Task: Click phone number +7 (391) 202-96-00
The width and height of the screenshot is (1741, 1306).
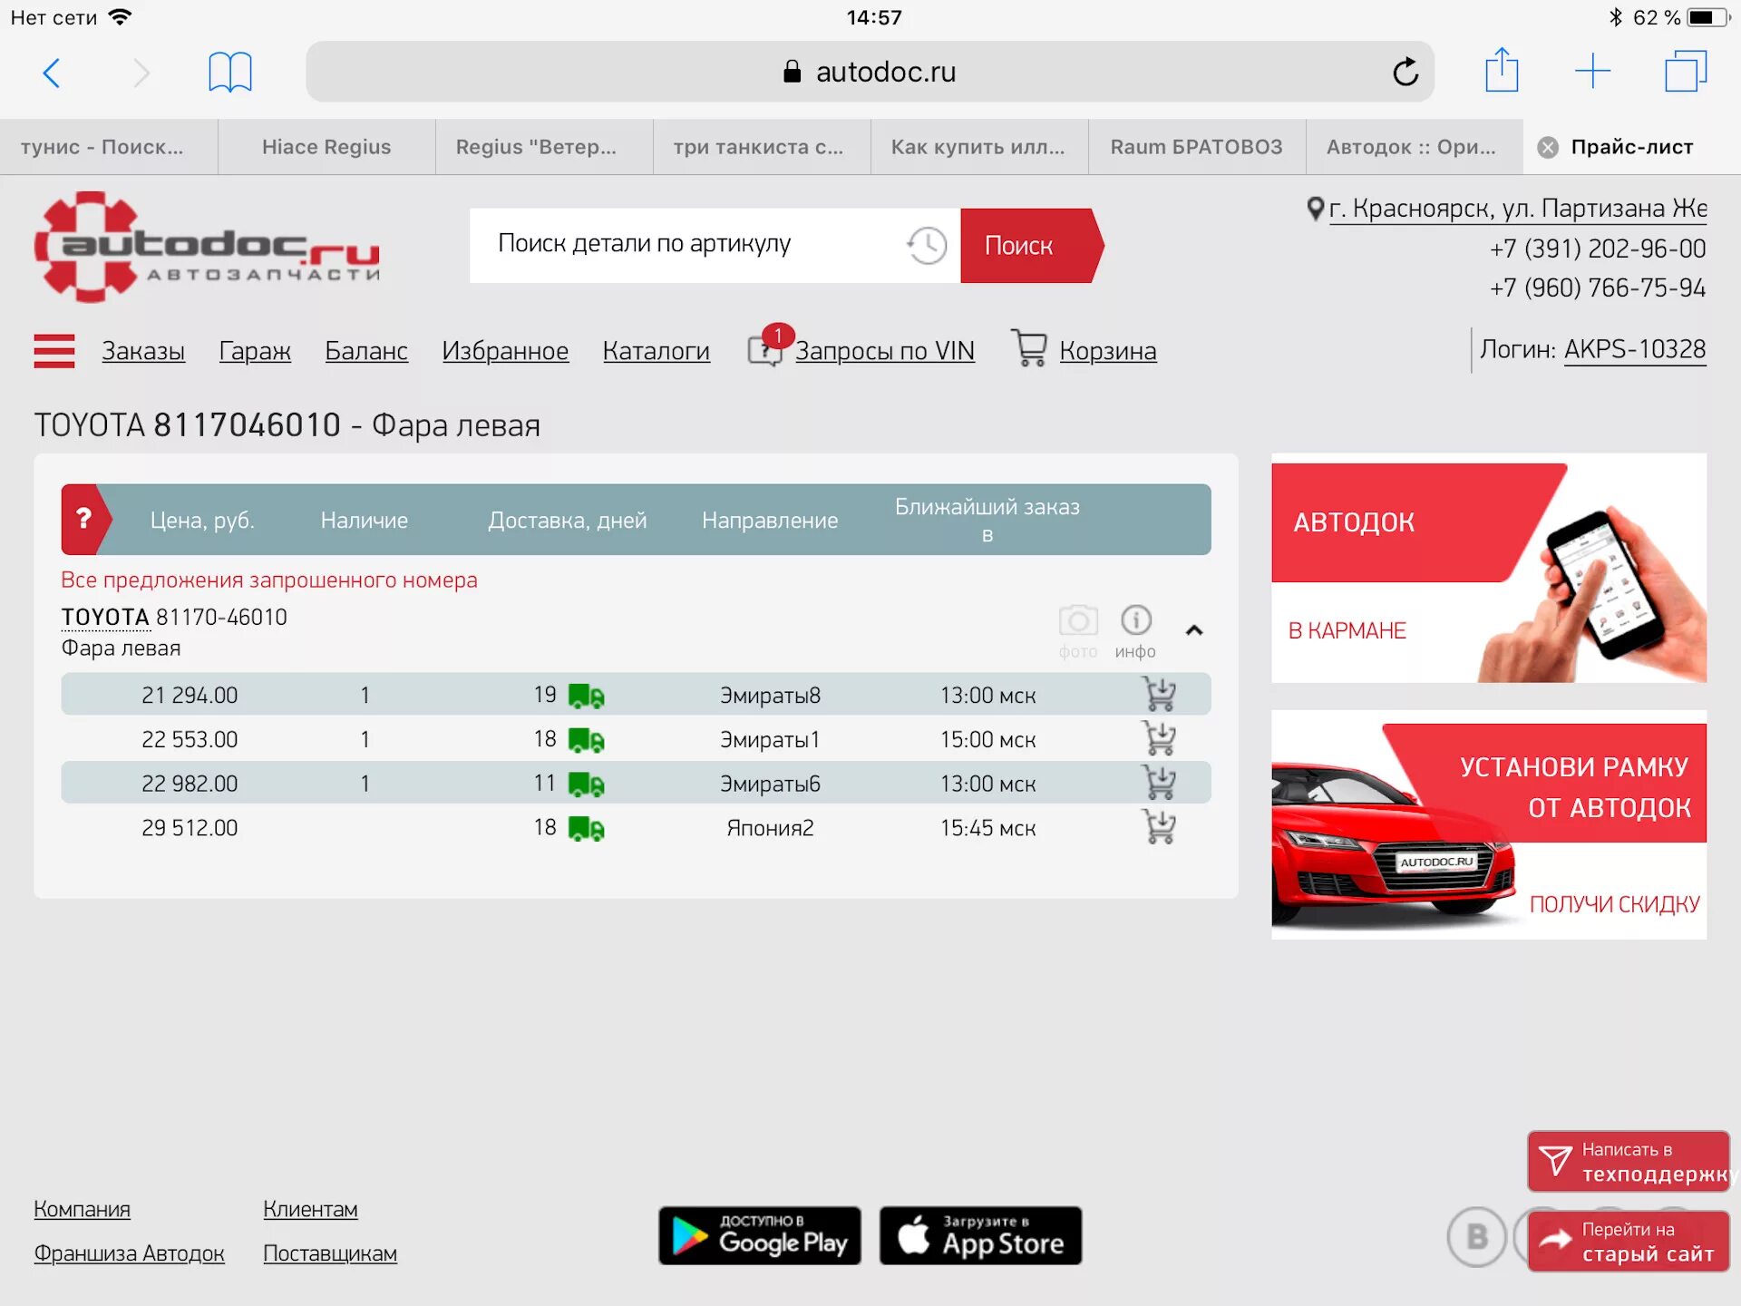Action: (1598, 249)
